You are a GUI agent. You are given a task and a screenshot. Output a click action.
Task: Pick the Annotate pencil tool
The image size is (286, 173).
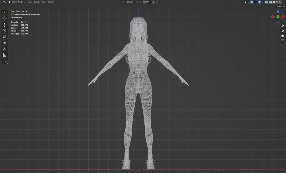[x=5, y=49]
